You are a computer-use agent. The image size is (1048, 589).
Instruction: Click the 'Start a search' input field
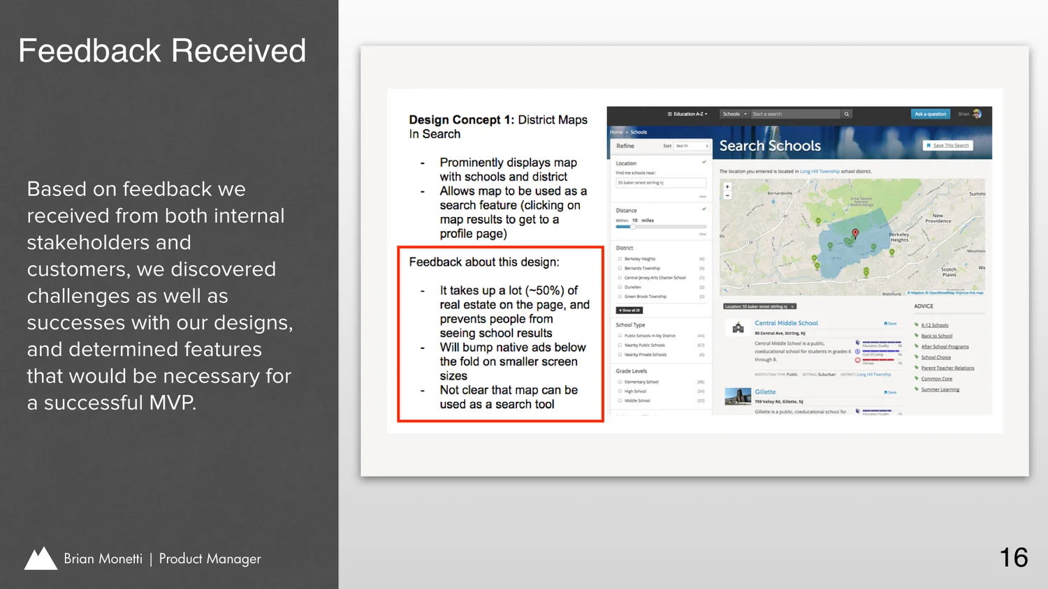click(795, 114)
